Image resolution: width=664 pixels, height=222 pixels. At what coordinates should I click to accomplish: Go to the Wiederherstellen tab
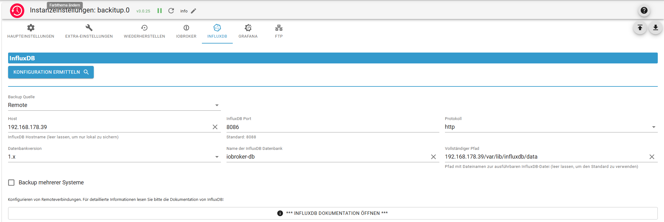pos(144,31)
